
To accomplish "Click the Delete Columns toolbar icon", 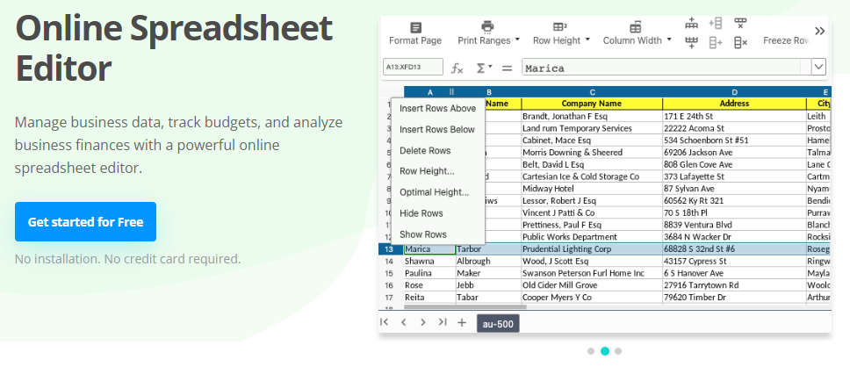I will point(740,41).
